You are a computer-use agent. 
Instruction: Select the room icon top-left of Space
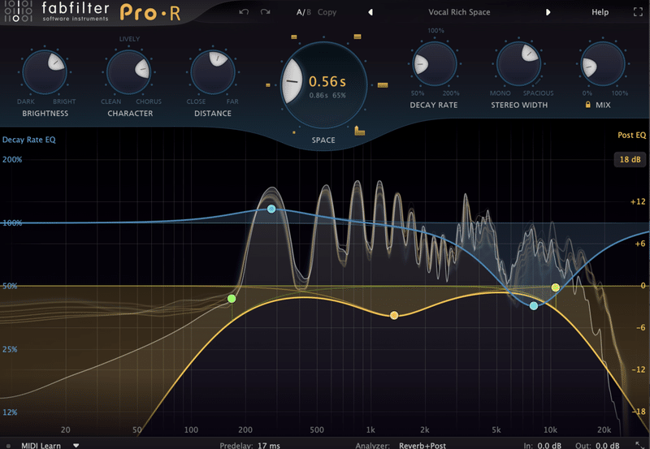pos(294,37)
